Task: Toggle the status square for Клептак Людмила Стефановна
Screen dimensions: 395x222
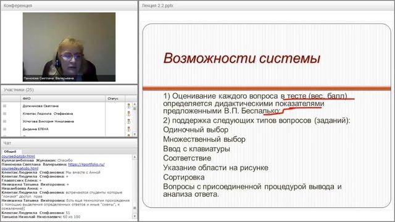Action: [x=4, y=113]
